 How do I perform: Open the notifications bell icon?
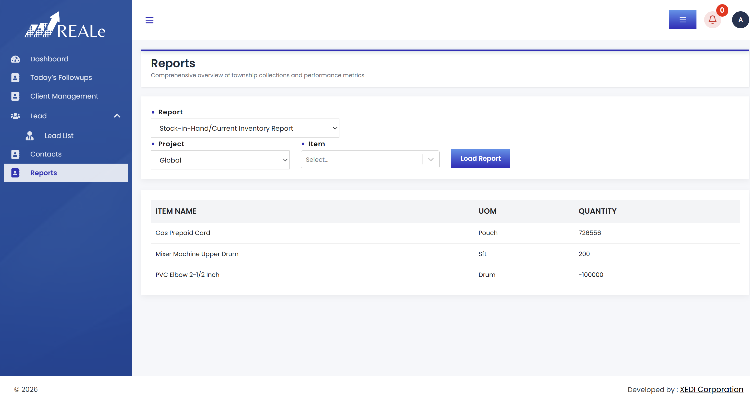coord(713,20)
